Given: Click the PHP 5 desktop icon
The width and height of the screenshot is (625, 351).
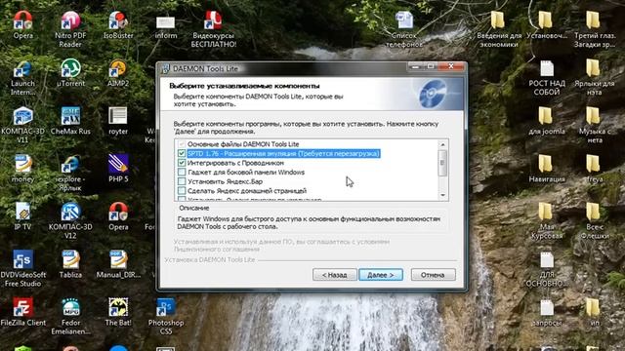Looking at the screenshot, I should tap(118, 169).
